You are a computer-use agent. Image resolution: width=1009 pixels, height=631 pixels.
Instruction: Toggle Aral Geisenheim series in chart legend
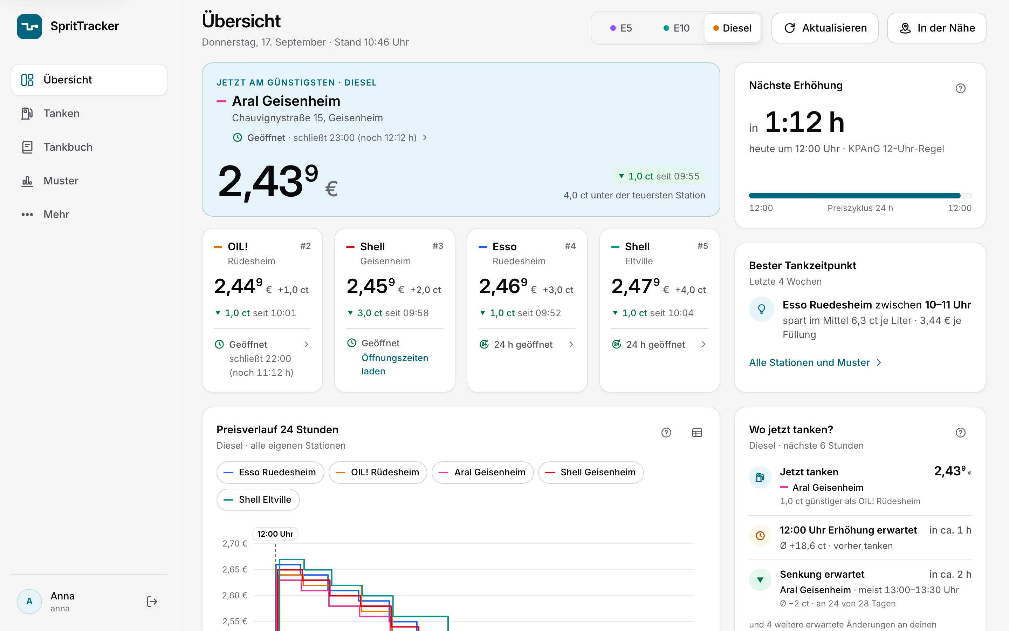[x=482, y=473]
